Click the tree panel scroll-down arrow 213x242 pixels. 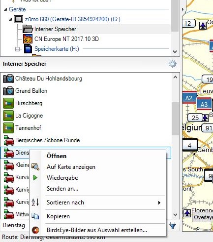pyautogui.click(x=175, y=52)
